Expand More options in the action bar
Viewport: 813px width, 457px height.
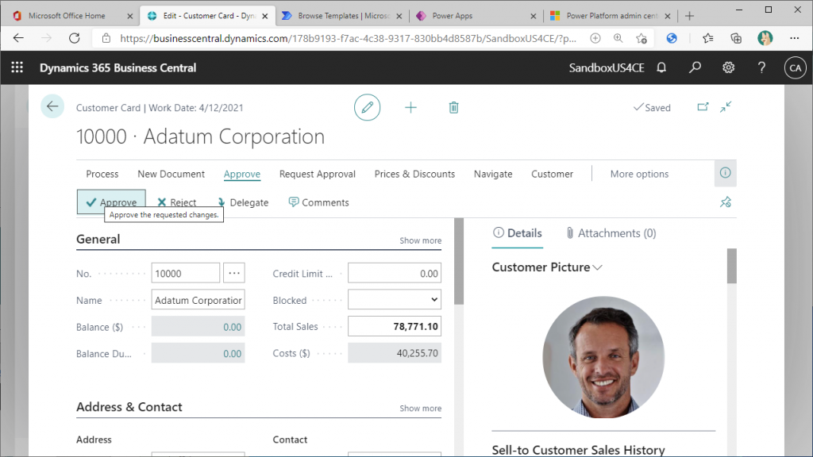point(639,174)
